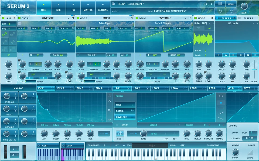Toggle the CLIP power button
The image size is (259, 161).
39,145
